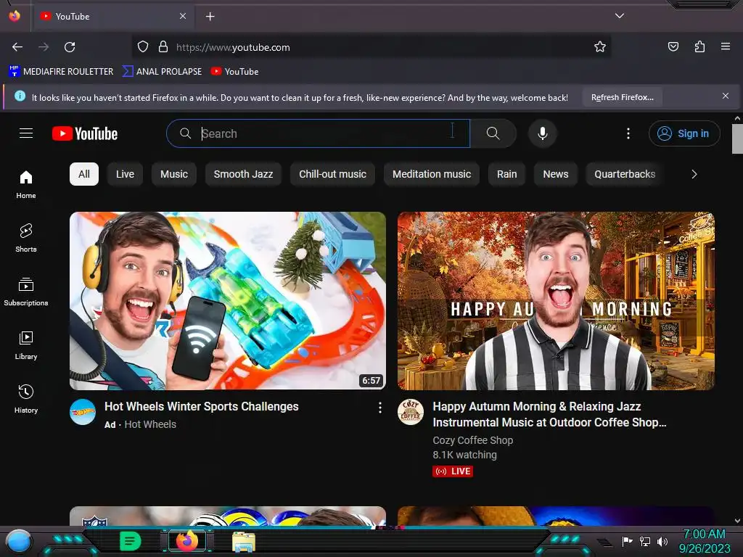
Task: Open Subscriptions in sidebar
Action: pos(26,292)
